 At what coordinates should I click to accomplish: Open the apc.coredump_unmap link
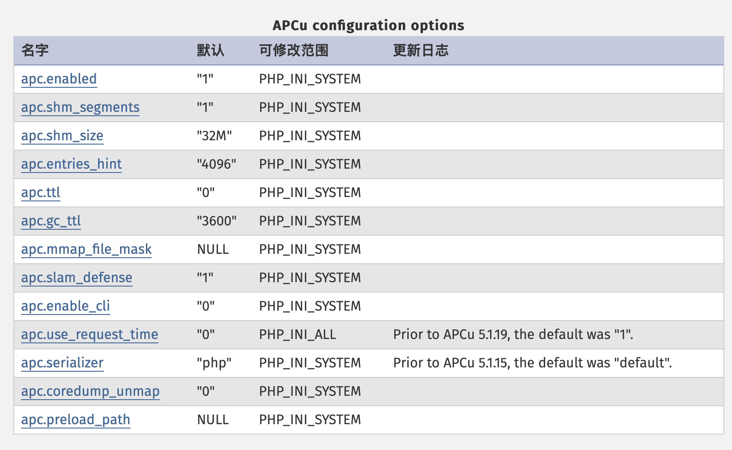click(x=90, y=391)
